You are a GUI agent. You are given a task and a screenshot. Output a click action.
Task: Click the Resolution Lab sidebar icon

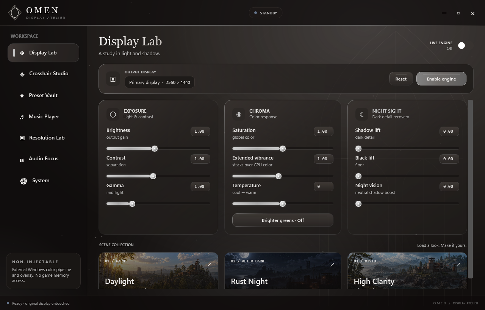pyautogui.click(x=22, y=138)
